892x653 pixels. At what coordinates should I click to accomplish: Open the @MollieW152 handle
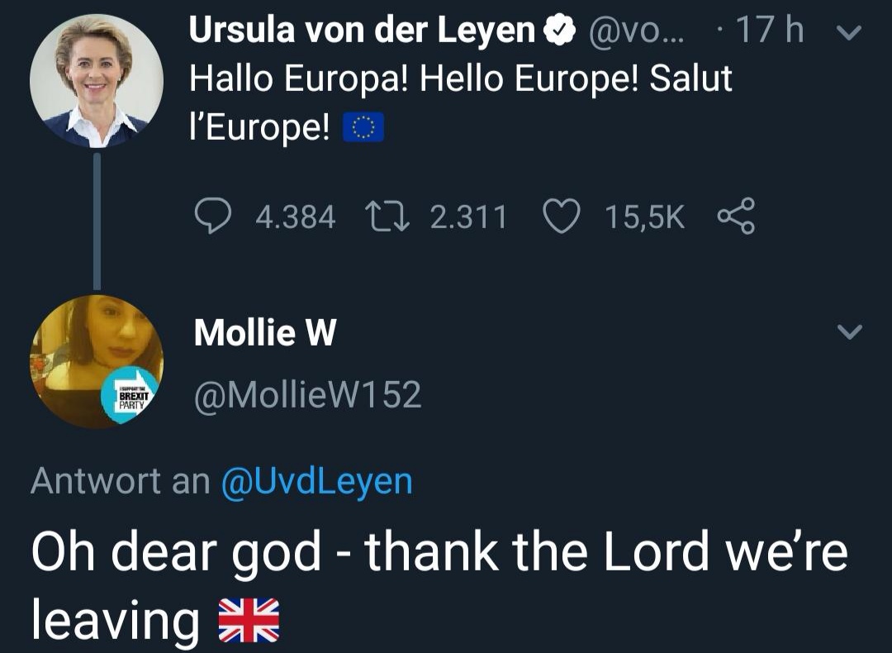pyautogui.click(x=307, y=395)
